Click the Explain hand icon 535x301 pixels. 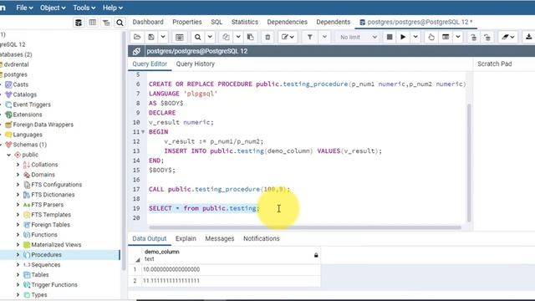431,37
